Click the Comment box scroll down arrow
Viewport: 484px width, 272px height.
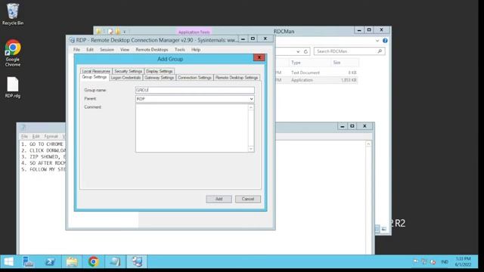(251, 149)
